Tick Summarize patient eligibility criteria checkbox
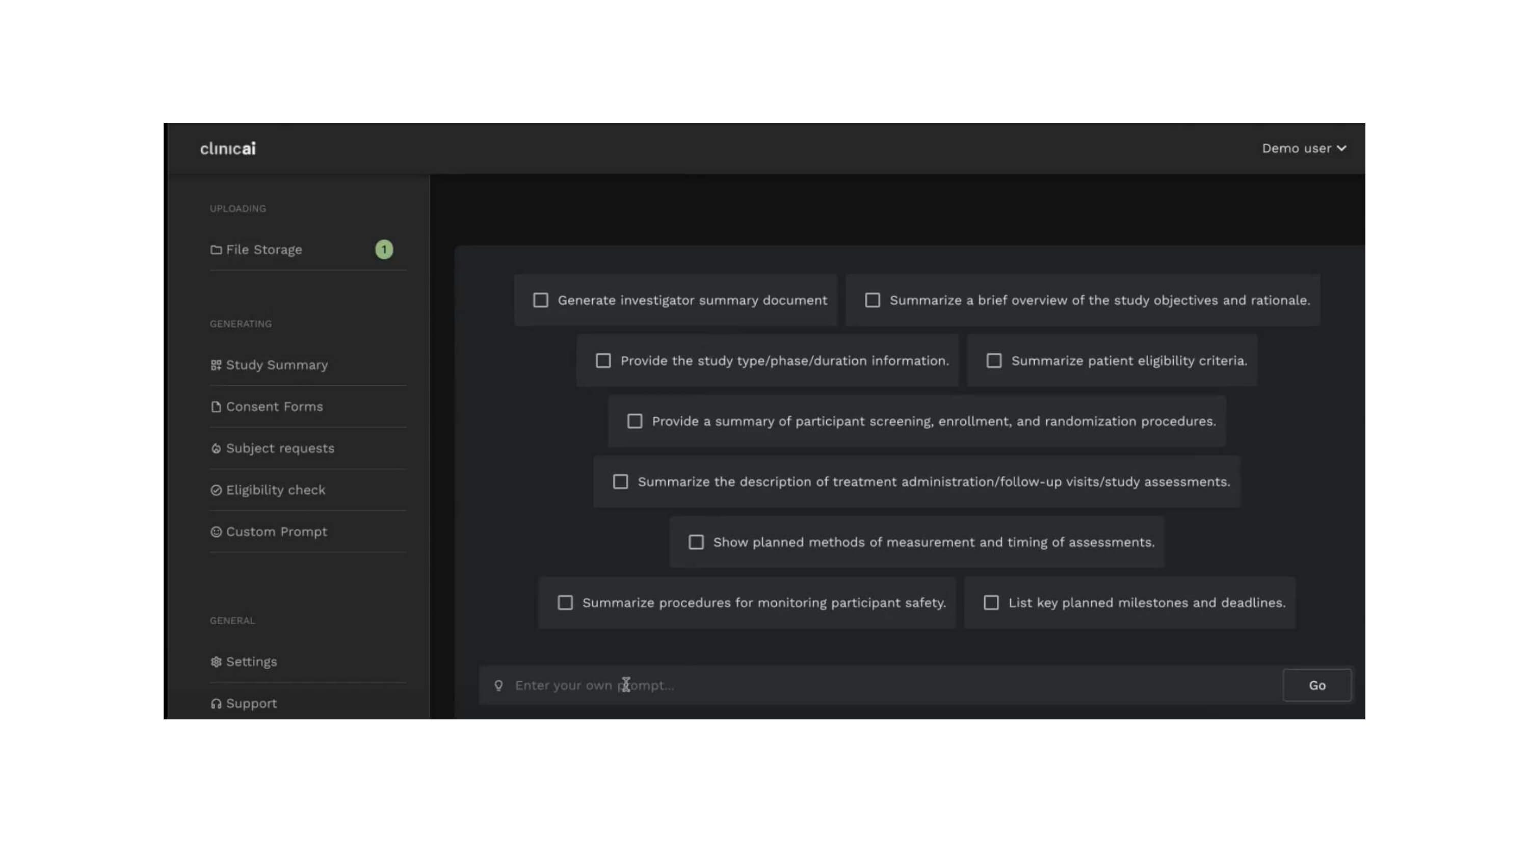The image size is (1529, 860). (x=994, y=361)
